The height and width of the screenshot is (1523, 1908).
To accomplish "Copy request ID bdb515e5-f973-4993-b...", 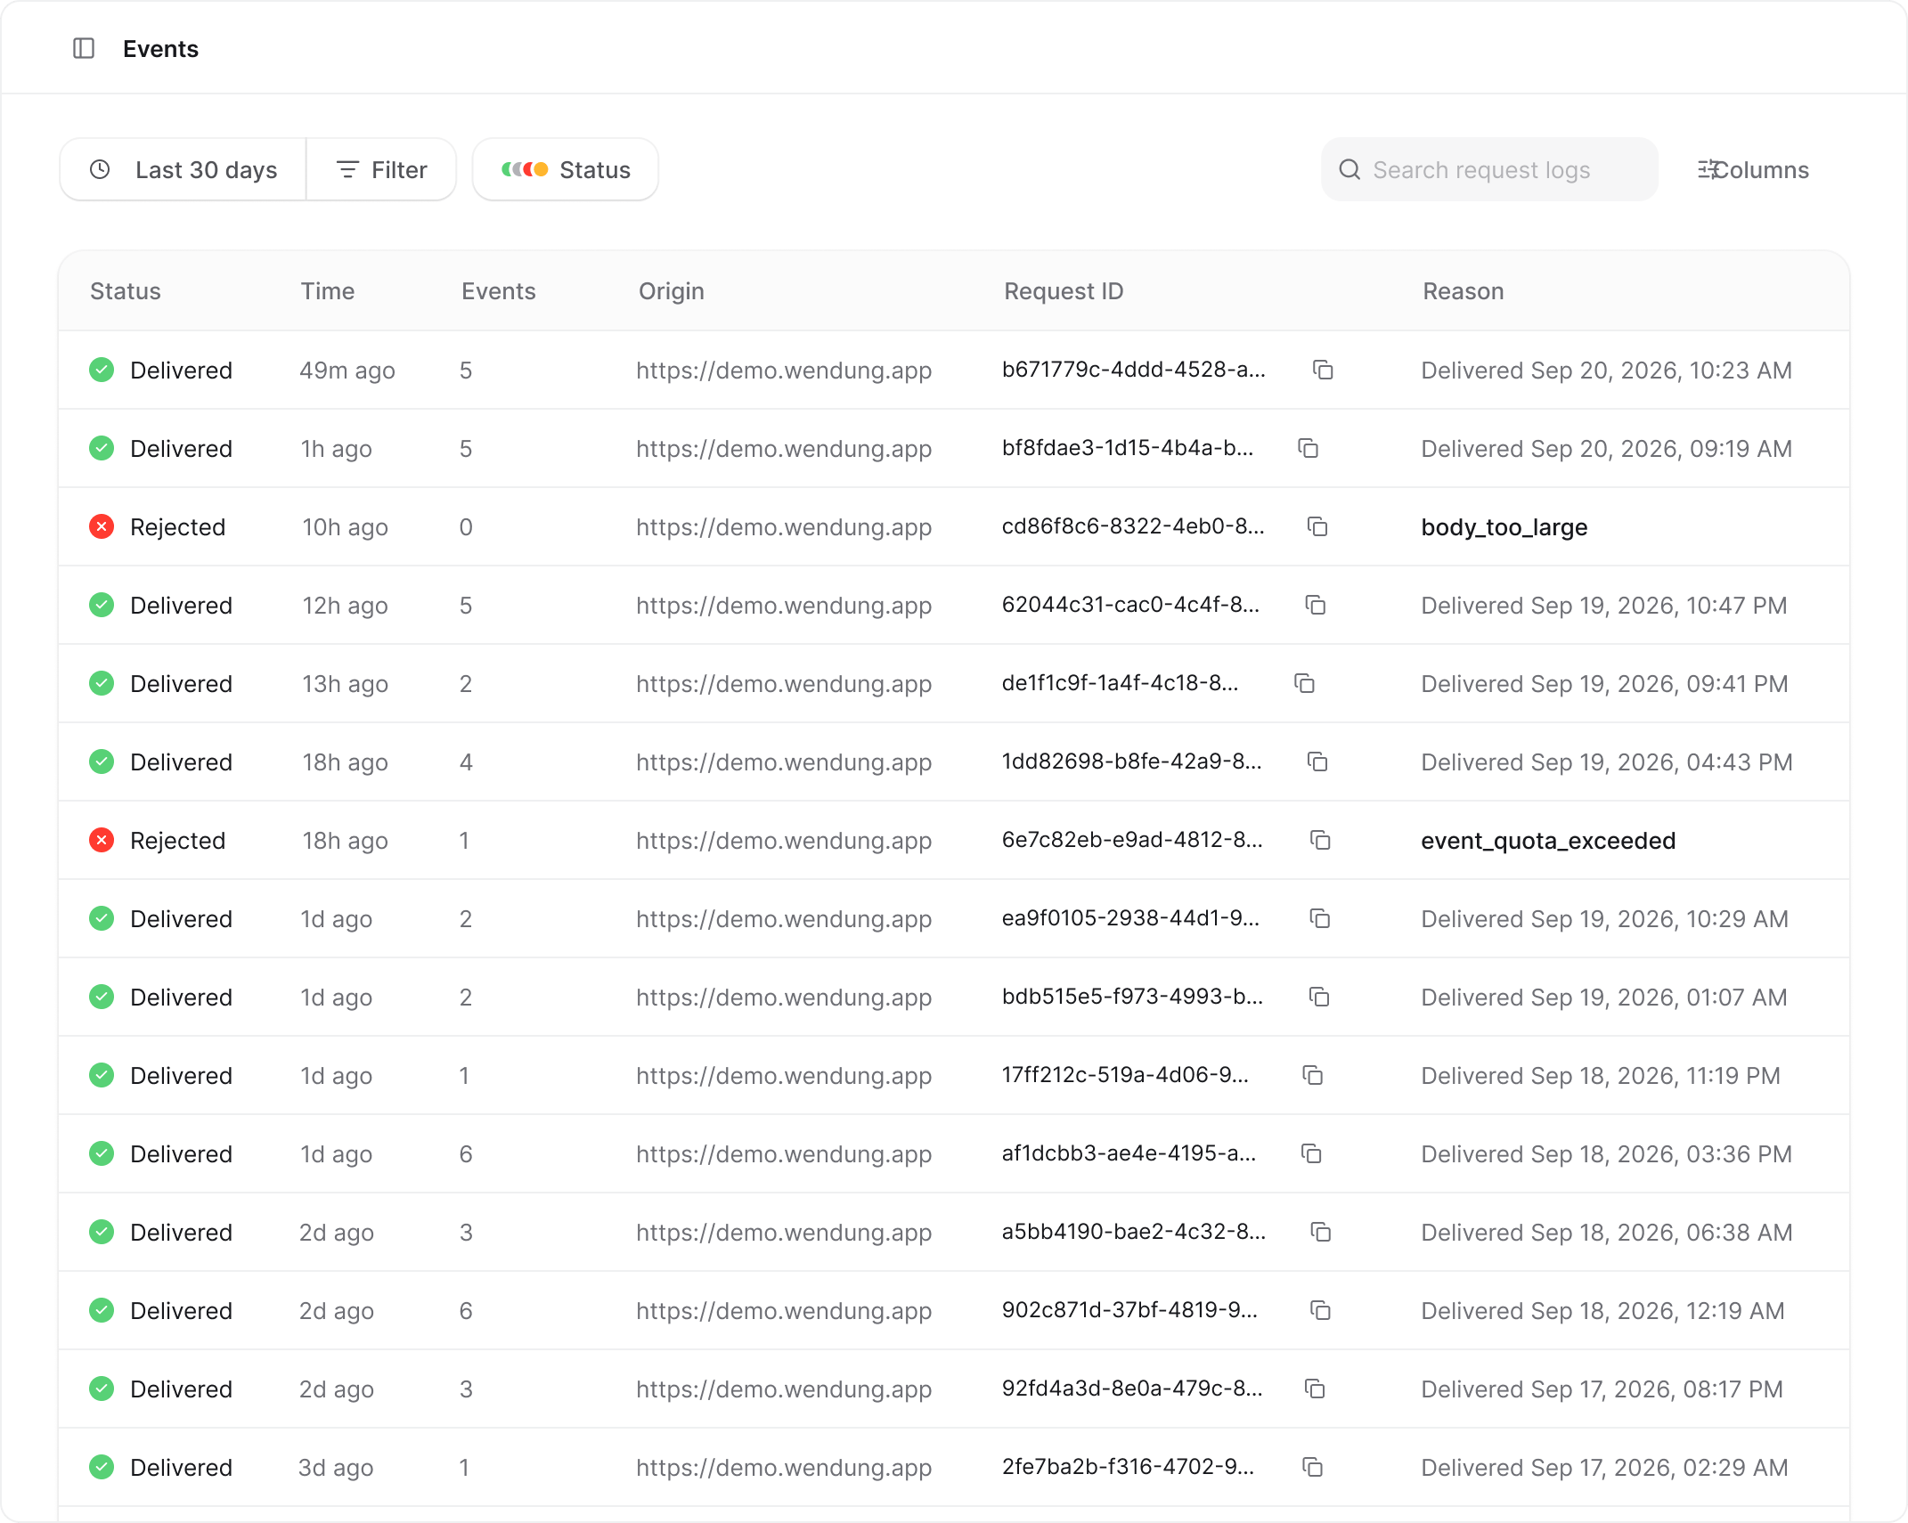I will 1319,997.
